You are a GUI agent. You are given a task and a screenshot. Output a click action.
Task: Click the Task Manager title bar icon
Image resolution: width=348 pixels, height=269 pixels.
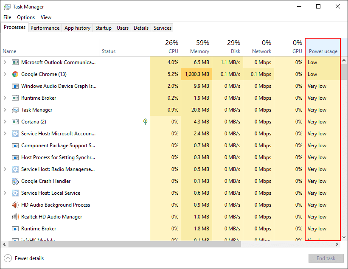tap(7, 7)
